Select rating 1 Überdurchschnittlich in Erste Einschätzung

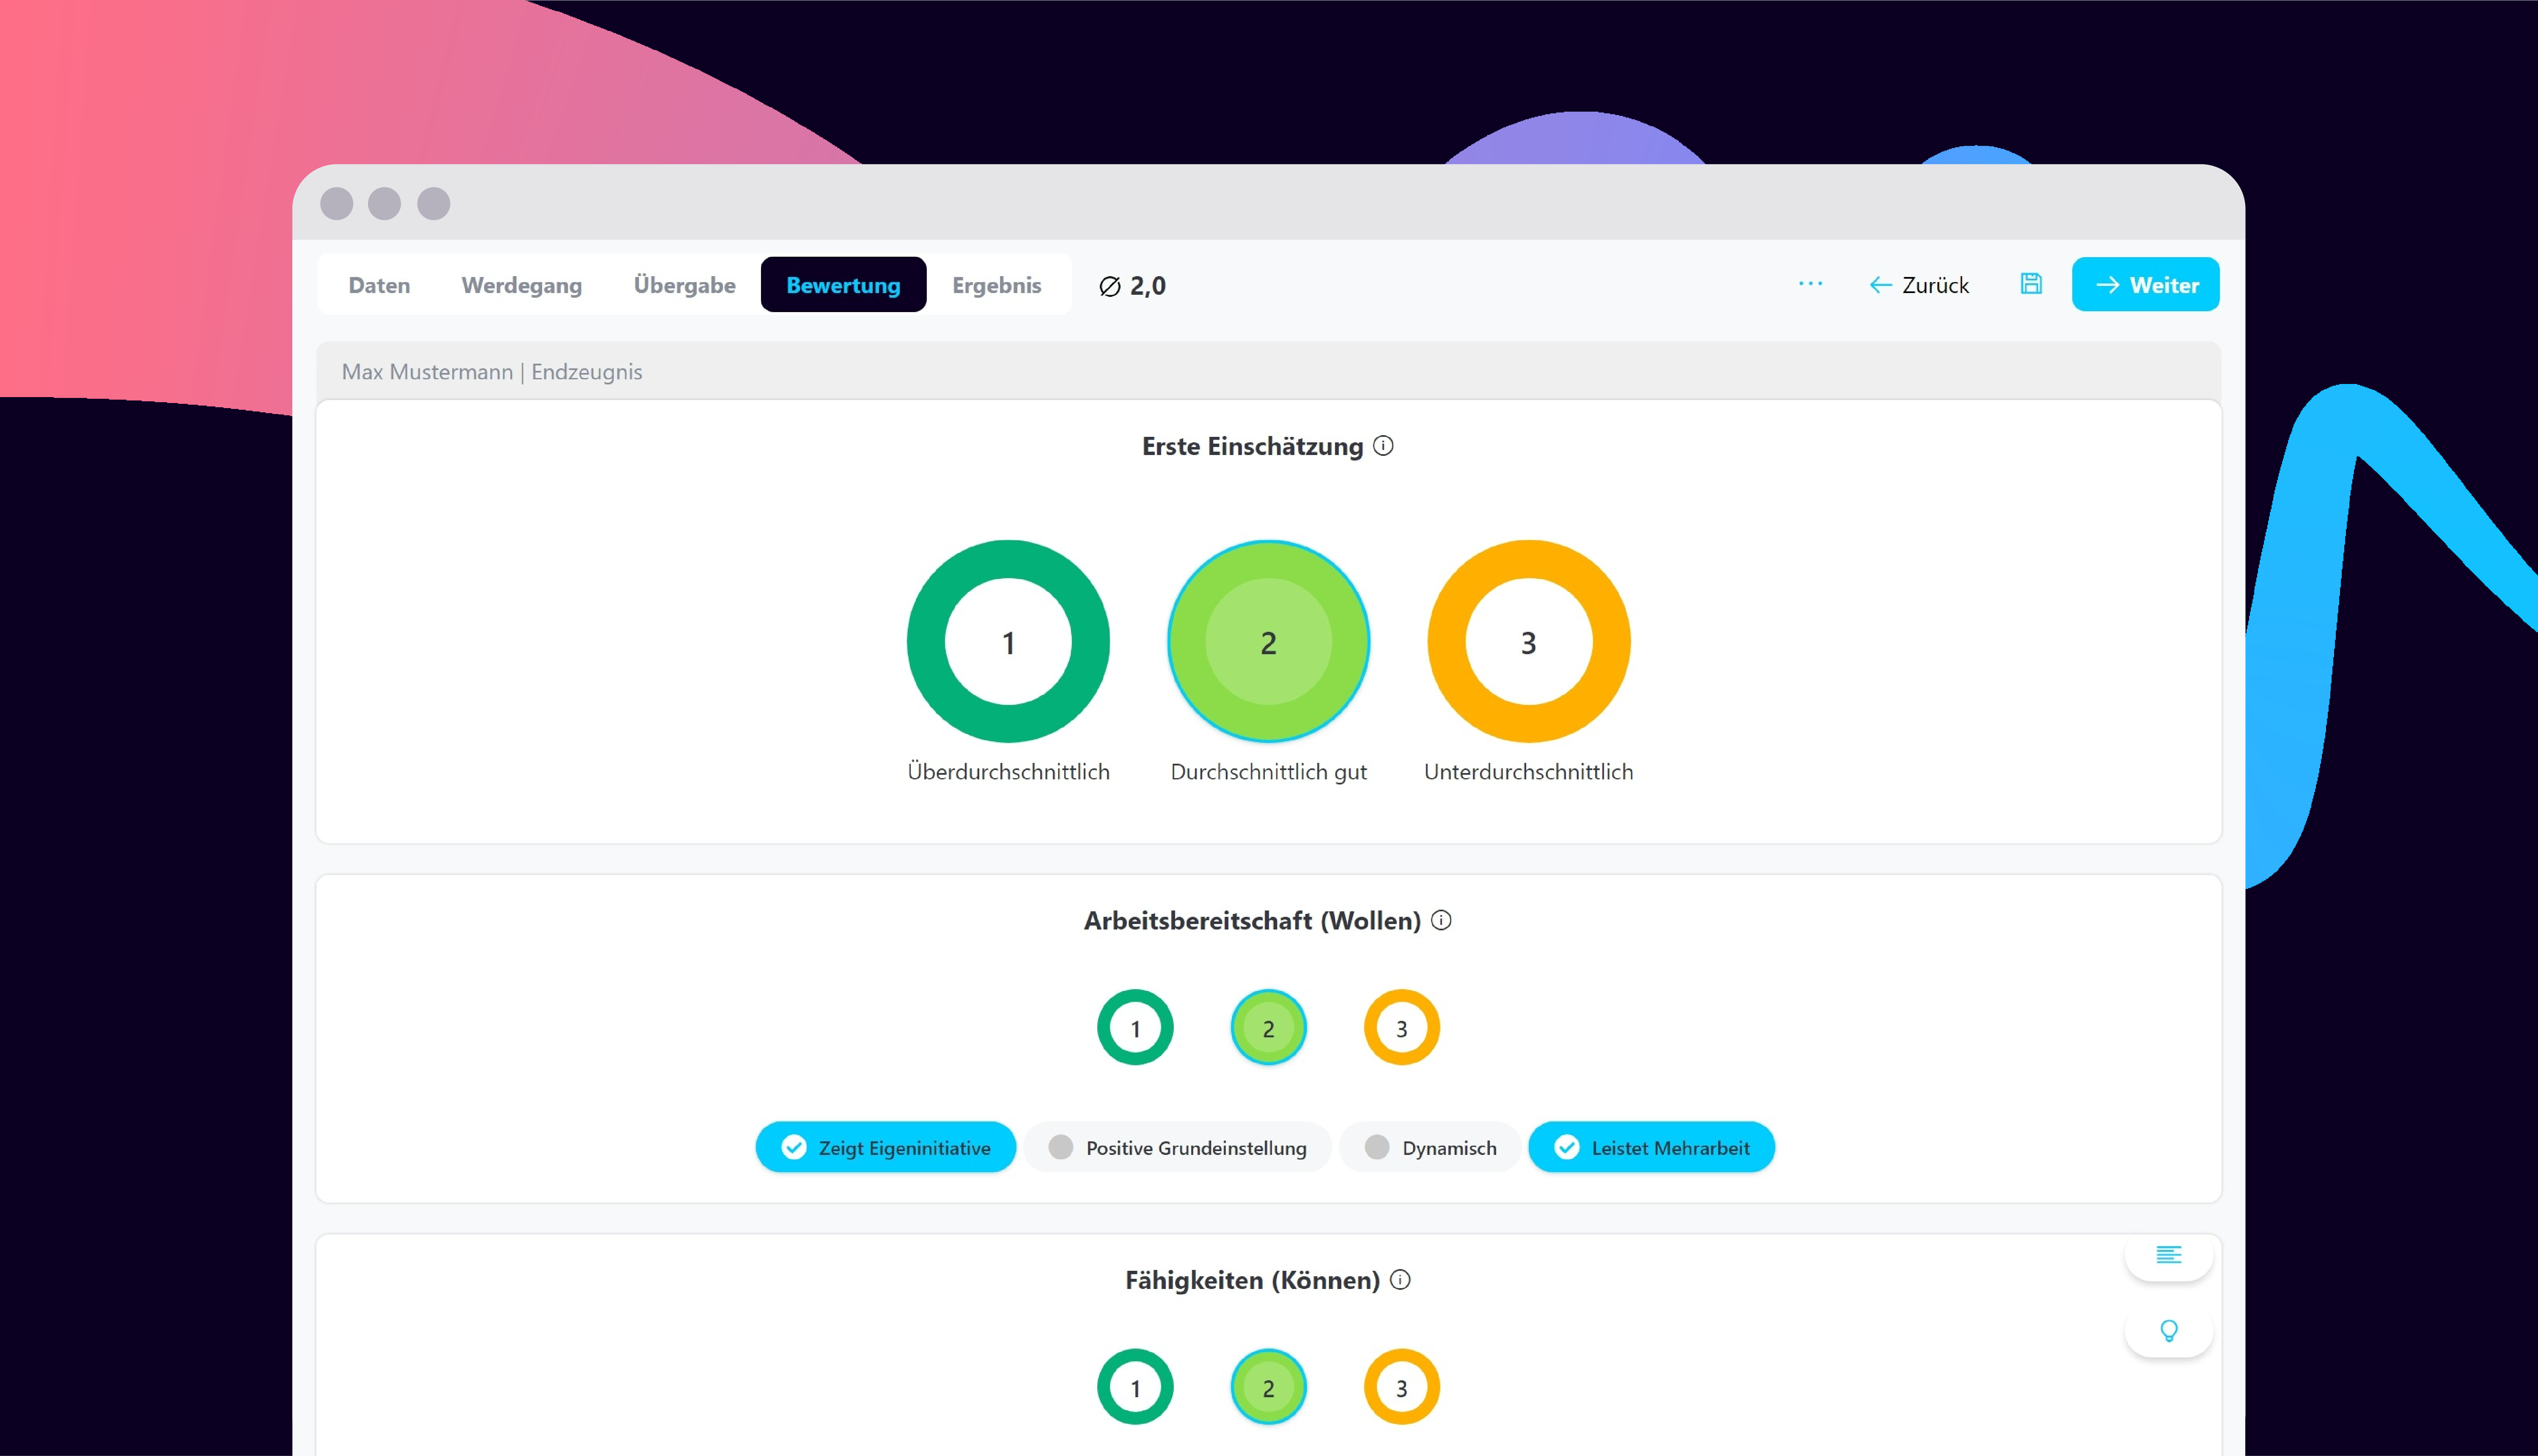pyautogui.click(x=1008, y=642)
